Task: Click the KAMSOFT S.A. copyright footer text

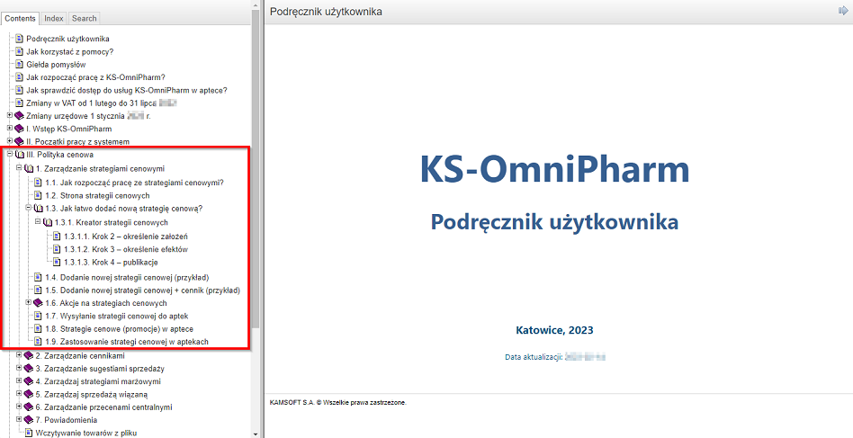Action: [x=338, y=403]
